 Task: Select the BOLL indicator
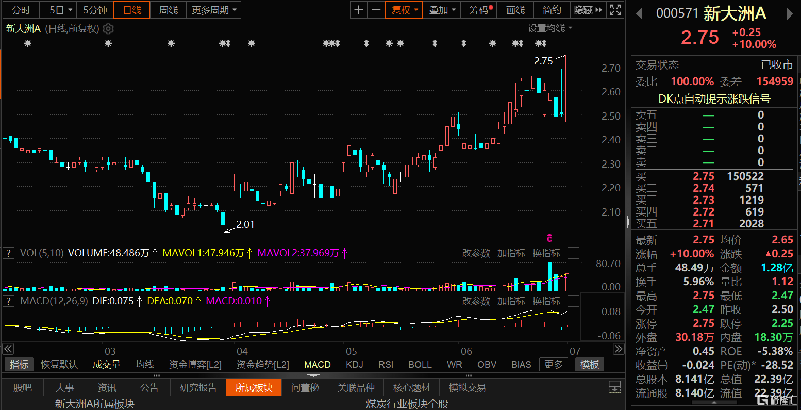coord(420,365)
